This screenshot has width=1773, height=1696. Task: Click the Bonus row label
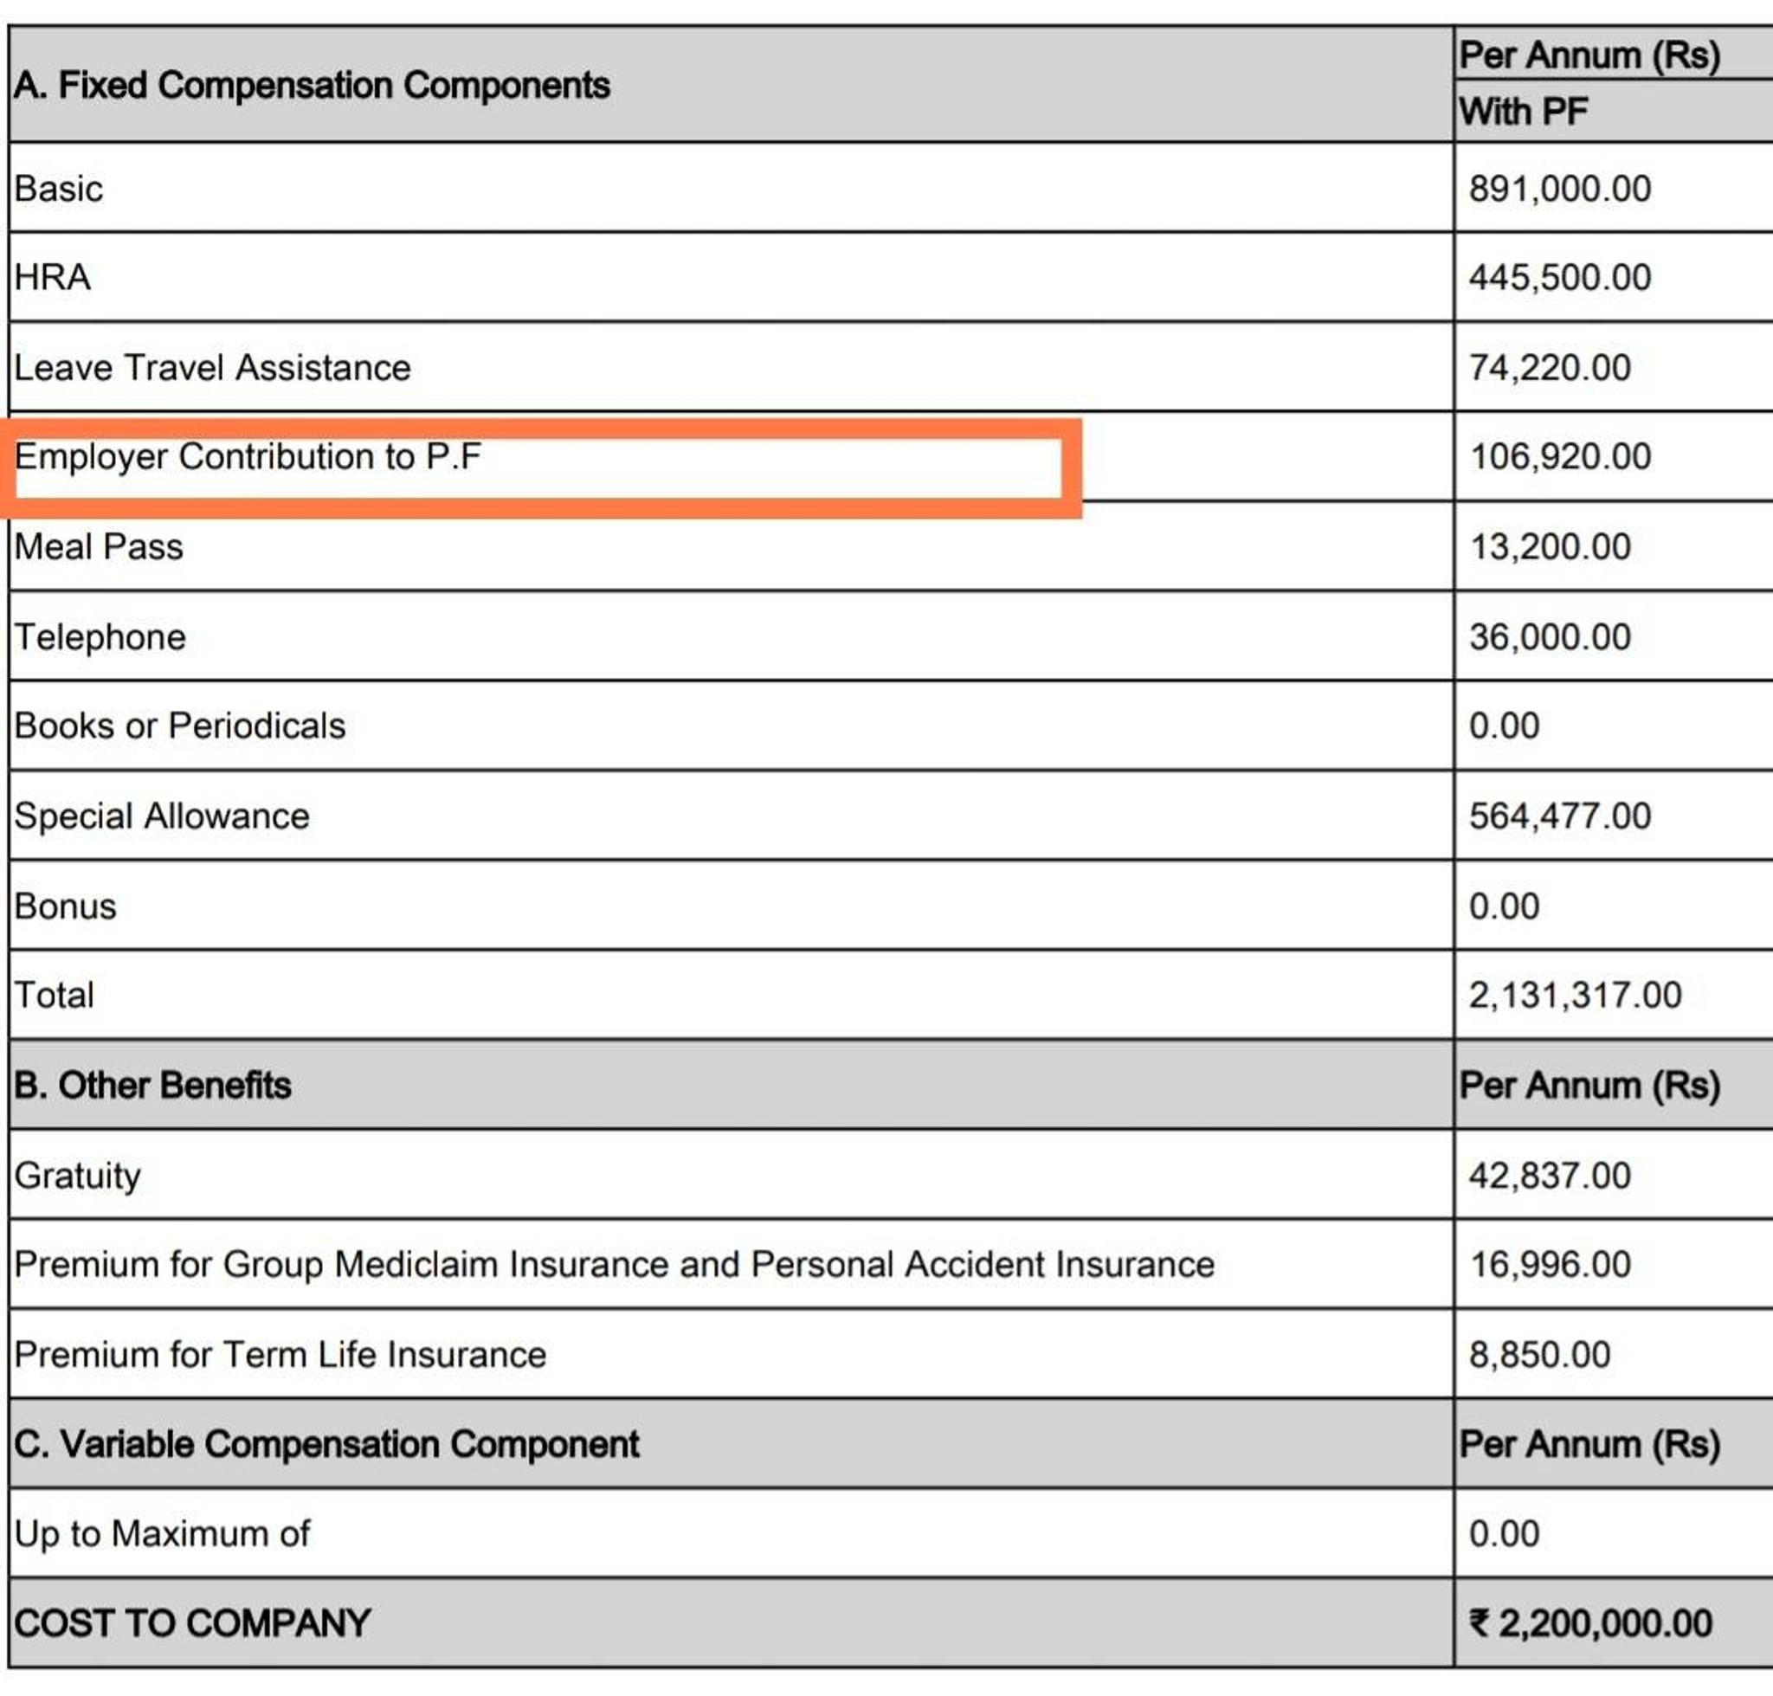coord(65,906)
